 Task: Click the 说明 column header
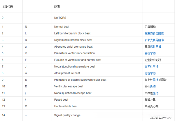click(x=57, y=6)
